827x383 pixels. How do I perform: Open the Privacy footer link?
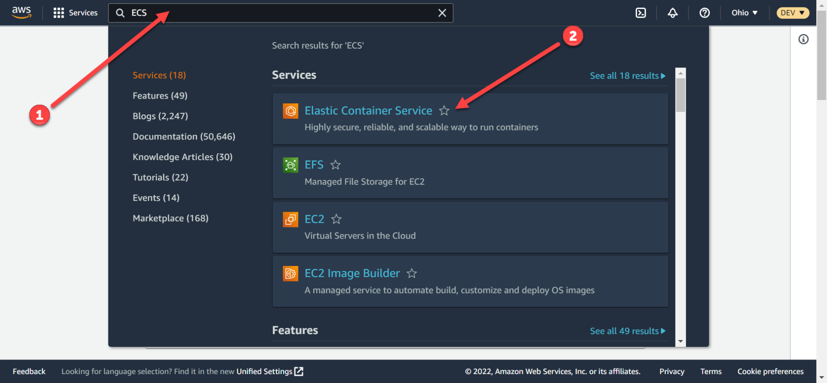click(x=672, y=371)
